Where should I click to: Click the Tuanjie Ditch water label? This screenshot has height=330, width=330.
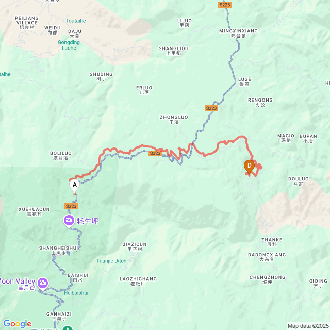coord(111,261)
